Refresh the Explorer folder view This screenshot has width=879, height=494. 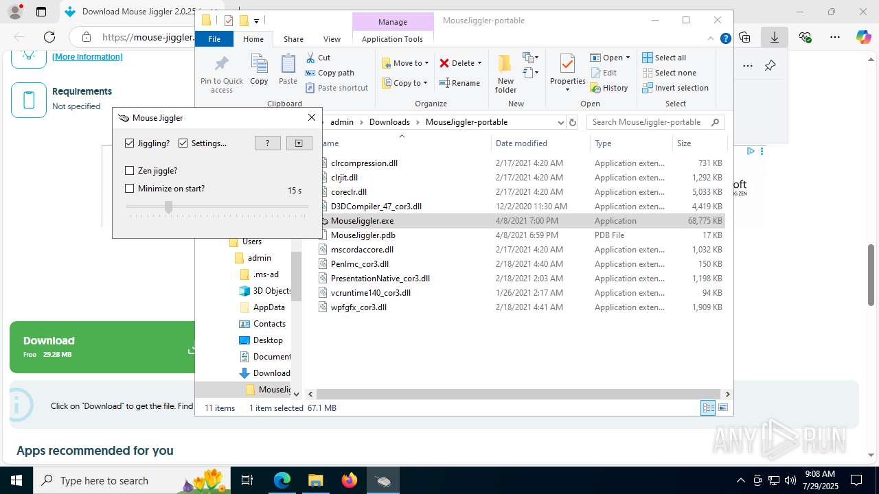573,122
